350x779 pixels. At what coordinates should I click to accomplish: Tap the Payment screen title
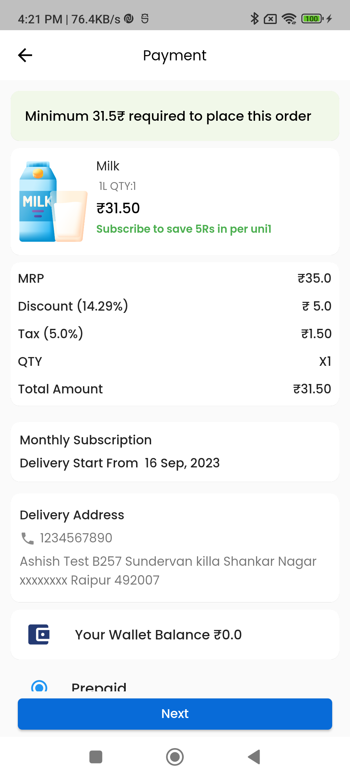click(175, 55)
